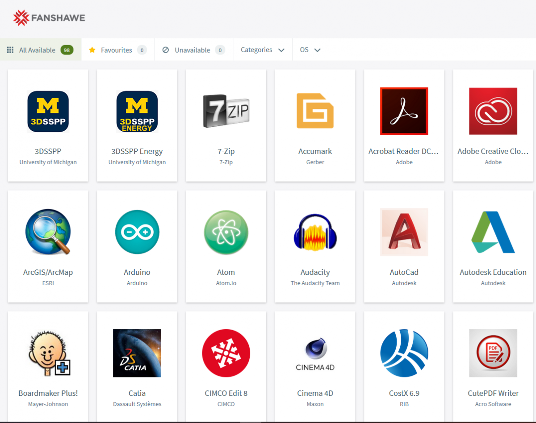The width and height of the screenshot is (536, 423).
Task: Expand the Categories dropdown
Action: (x=262, y=50)
